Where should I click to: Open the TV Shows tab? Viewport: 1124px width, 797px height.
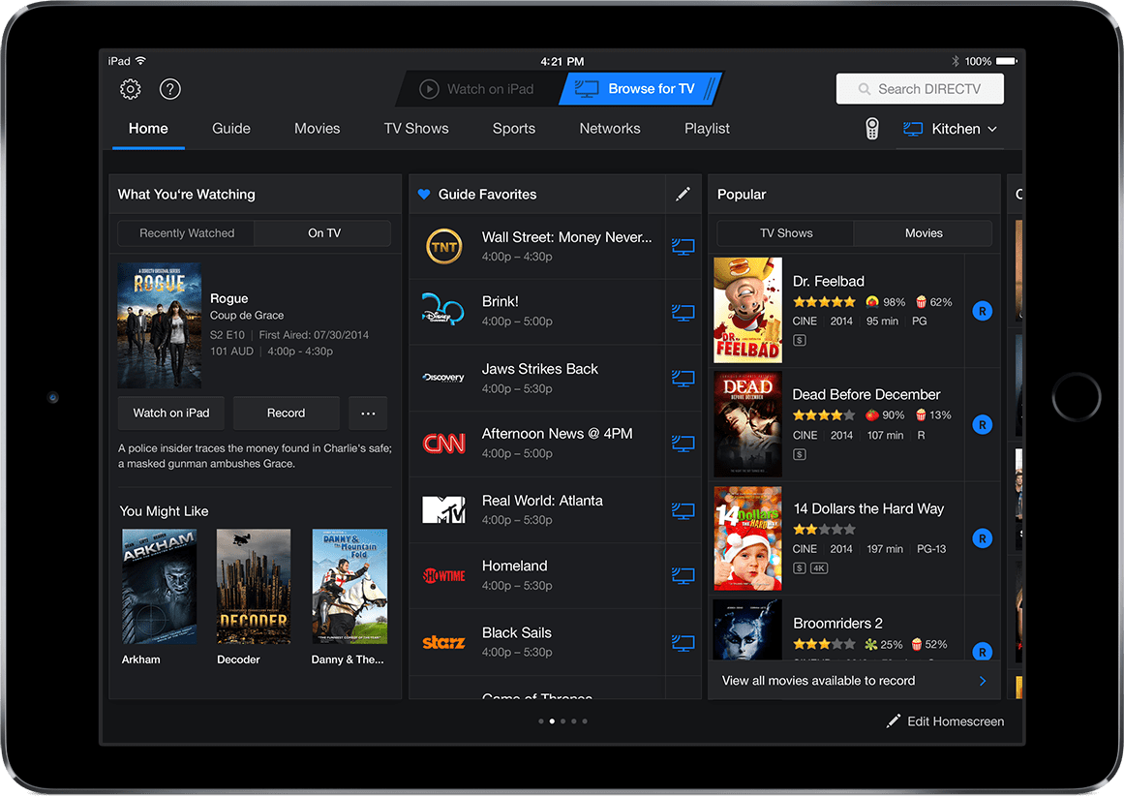(415, 129)
